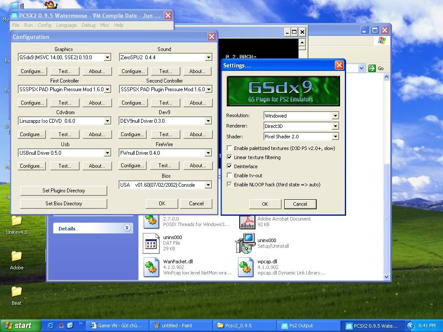Image resolution: width=443 pixels, height=332 pixels.
Task: Select wpcap.dll file icon
Action: click(245, 267)
